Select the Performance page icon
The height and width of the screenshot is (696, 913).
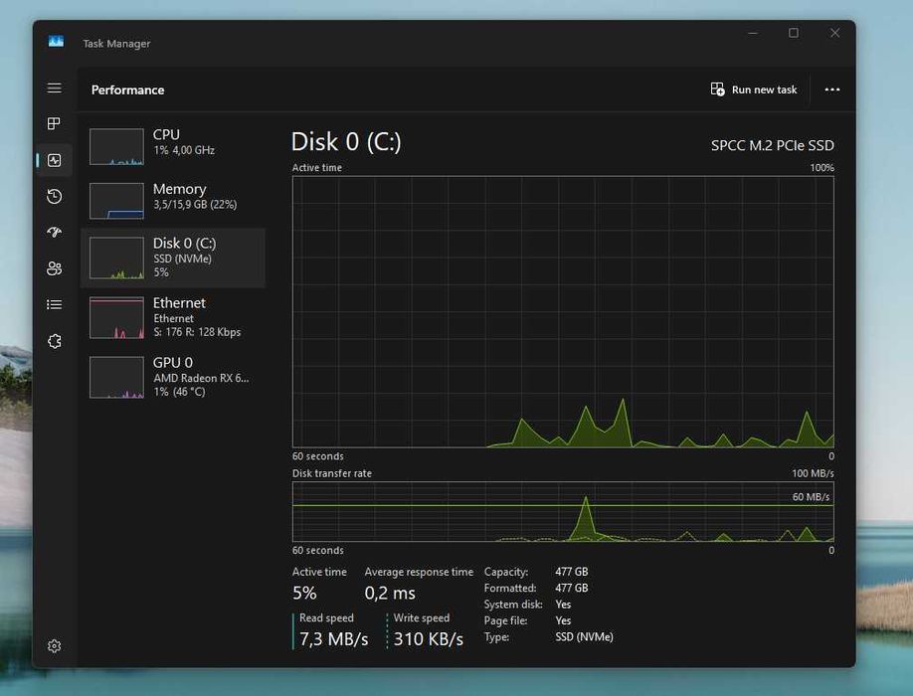54,160
